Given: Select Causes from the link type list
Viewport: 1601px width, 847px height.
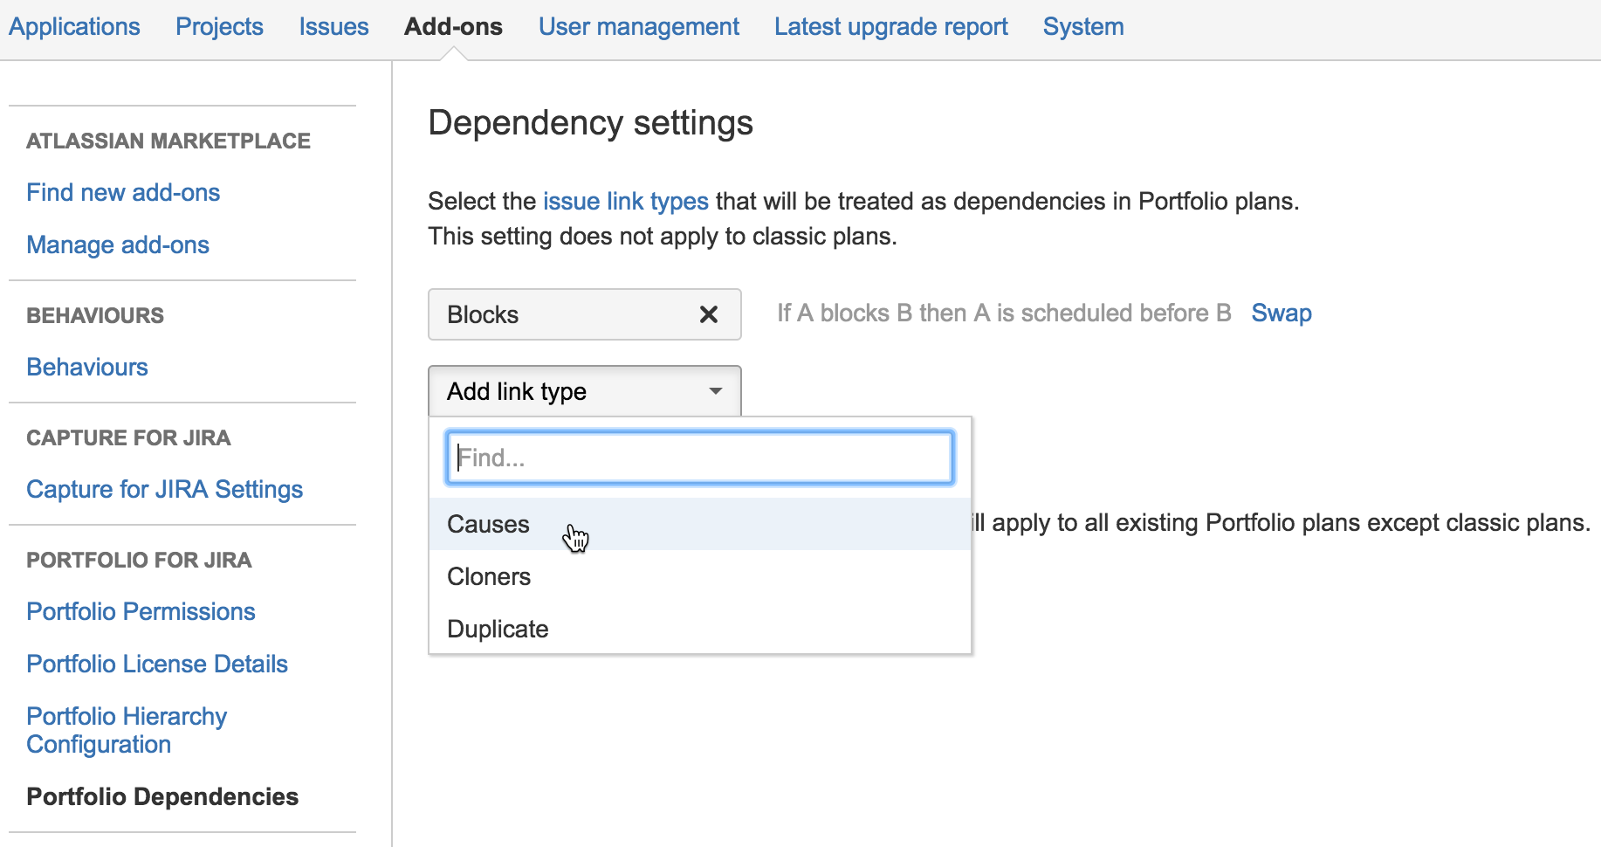Looking at the screenshot, I should (x=700, y=524).
